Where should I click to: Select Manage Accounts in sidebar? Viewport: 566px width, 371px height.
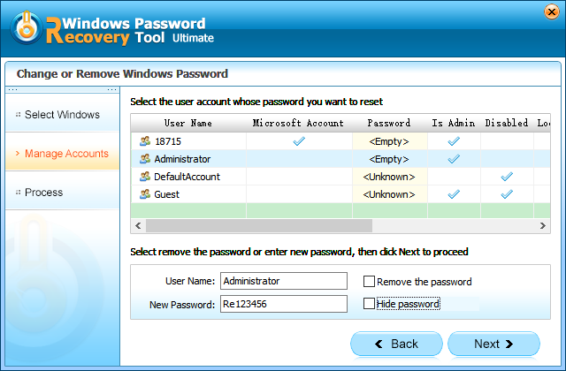pos(62,154)
